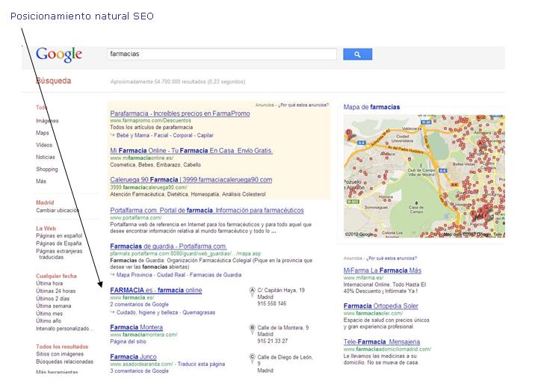
Task: Open Intervalo personalizado date filter
Action: point(63,329)
